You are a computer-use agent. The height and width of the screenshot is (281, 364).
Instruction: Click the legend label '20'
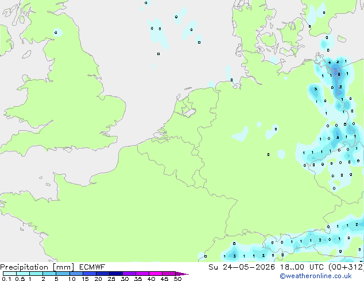[x=98, y=279]
